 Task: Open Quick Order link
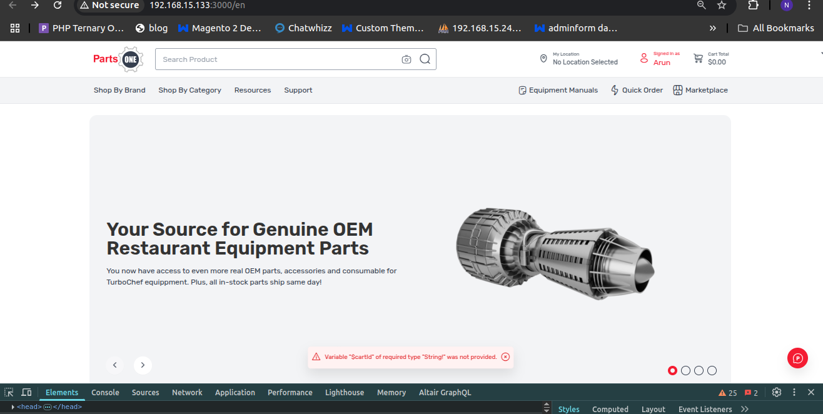pyautogui.click(x=637, y=90)
